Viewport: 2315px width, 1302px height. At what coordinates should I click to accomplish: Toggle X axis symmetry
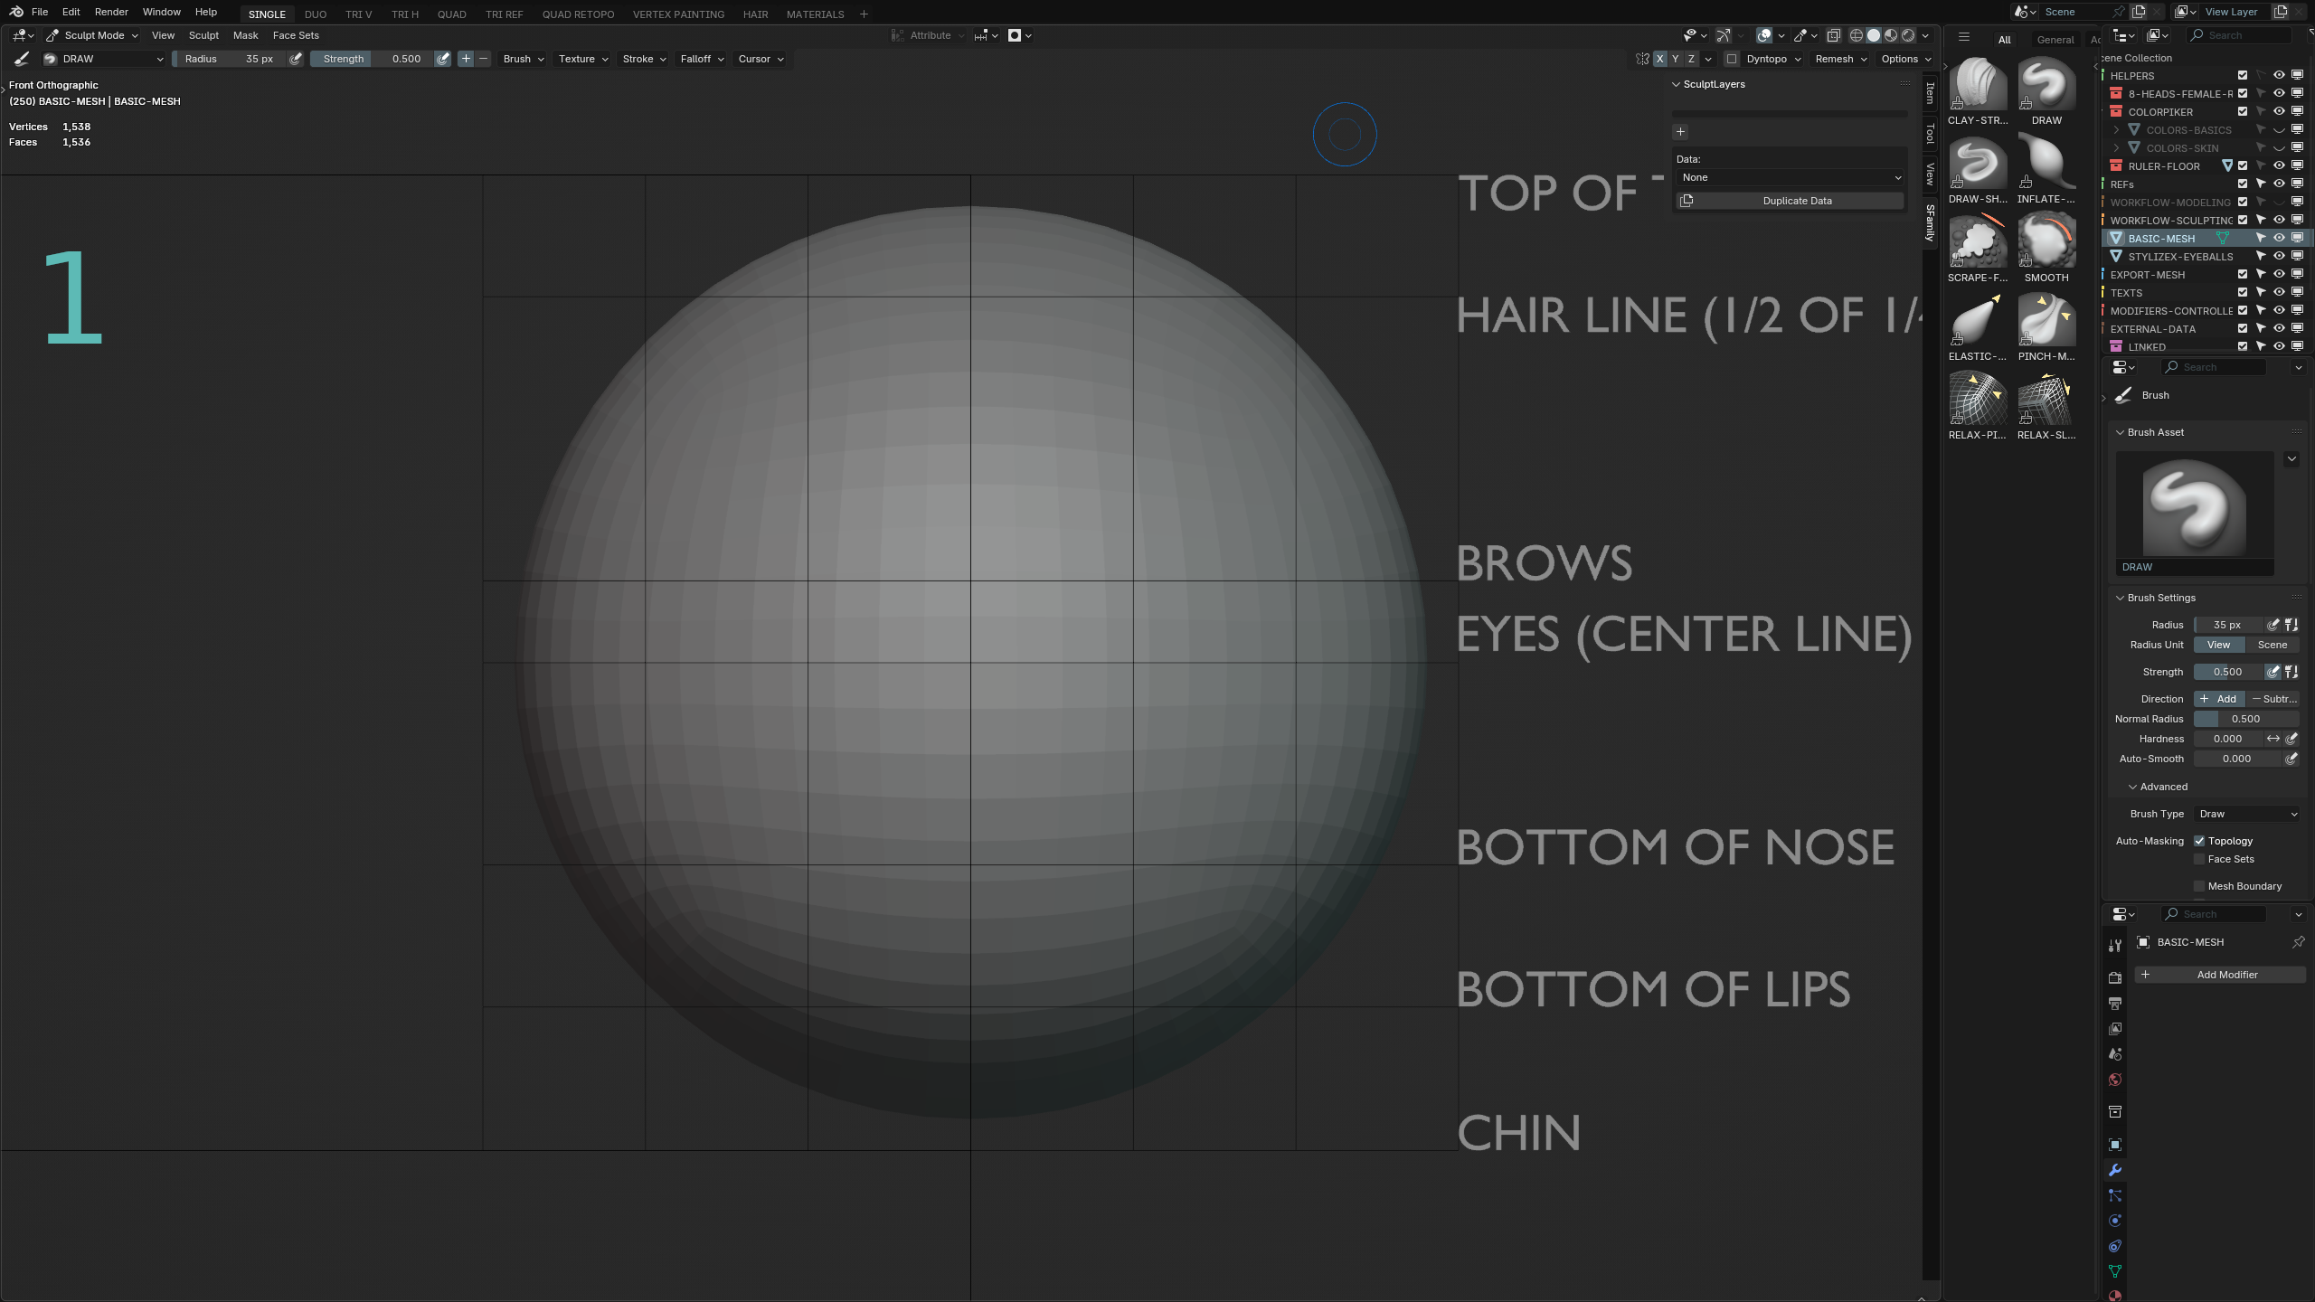(1659, 59)
